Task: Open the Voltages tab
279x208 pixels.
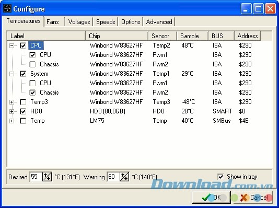Action: coord(79,22)
